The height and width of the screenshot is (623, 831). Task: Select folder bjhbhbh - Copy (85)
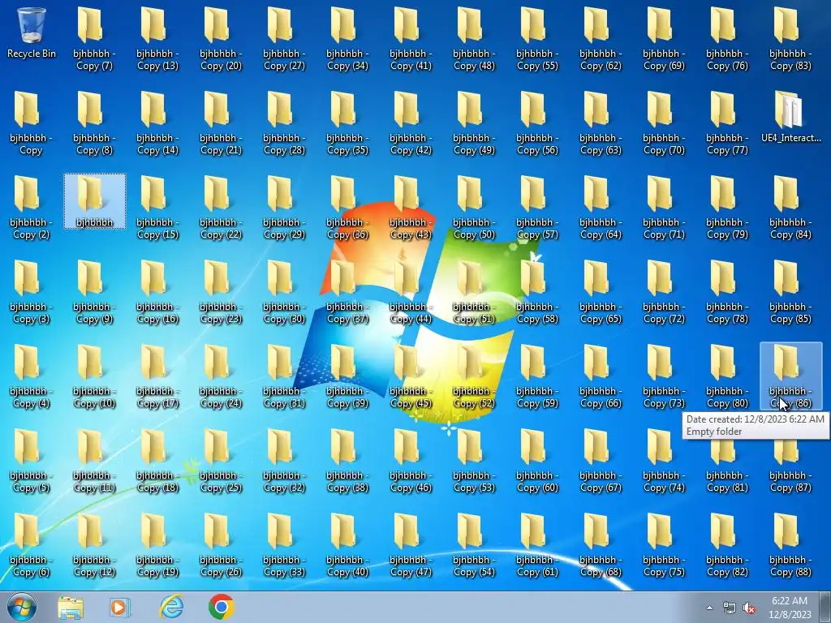click(790, 291)
